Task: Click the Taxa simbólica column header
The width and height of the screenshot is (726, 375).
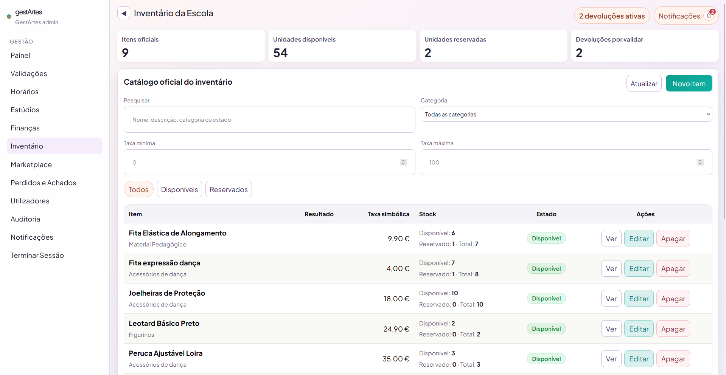Action: 388,214
